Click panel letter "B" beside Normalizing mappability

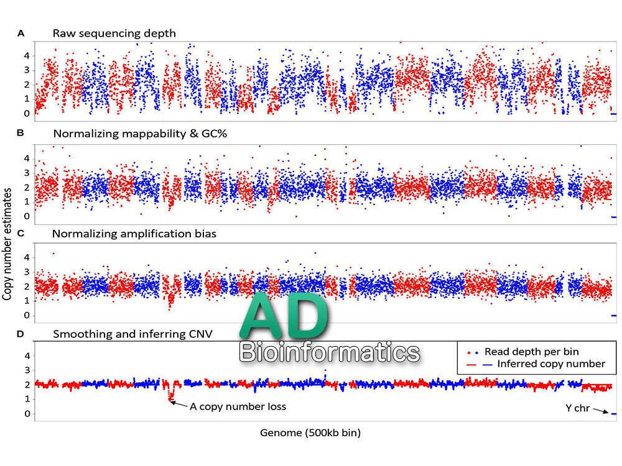pos(21,133)
